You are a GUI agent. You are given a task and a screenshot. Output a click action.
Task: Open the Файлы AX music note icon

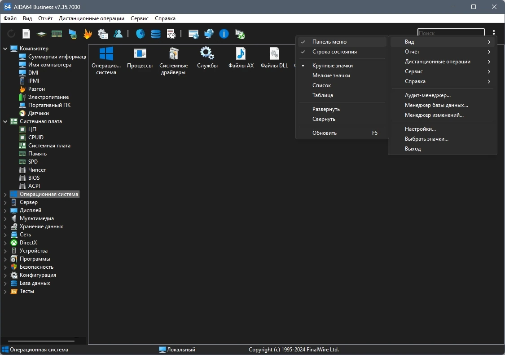coord(241,58)
